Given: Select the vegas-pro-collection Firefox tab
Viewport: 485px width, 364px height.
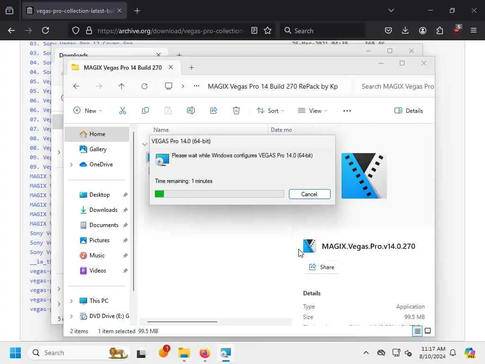Looking at the screenshot, I should [74, 11].
